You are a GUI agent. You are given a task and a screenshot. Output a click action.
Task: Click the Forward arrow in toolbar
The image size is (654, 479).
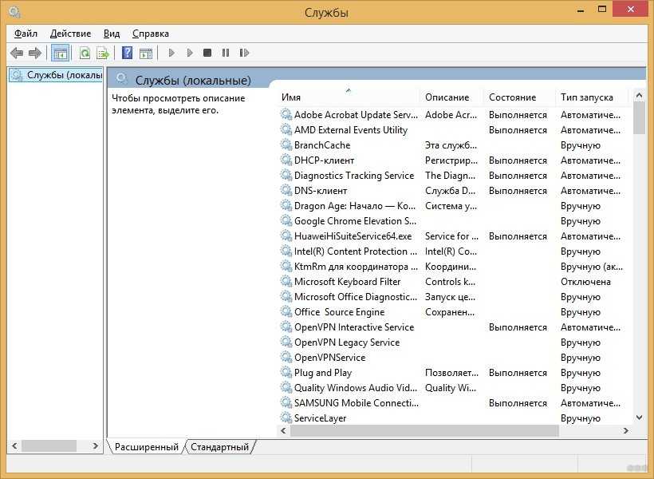coord(34,53)
